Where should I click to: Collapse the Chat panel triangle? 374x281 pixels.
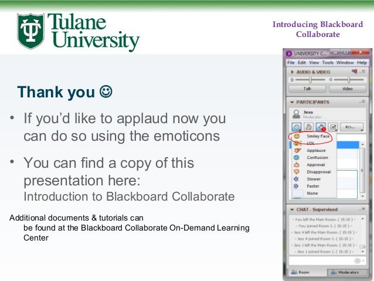pyautogui.click(x=292, y=209)
